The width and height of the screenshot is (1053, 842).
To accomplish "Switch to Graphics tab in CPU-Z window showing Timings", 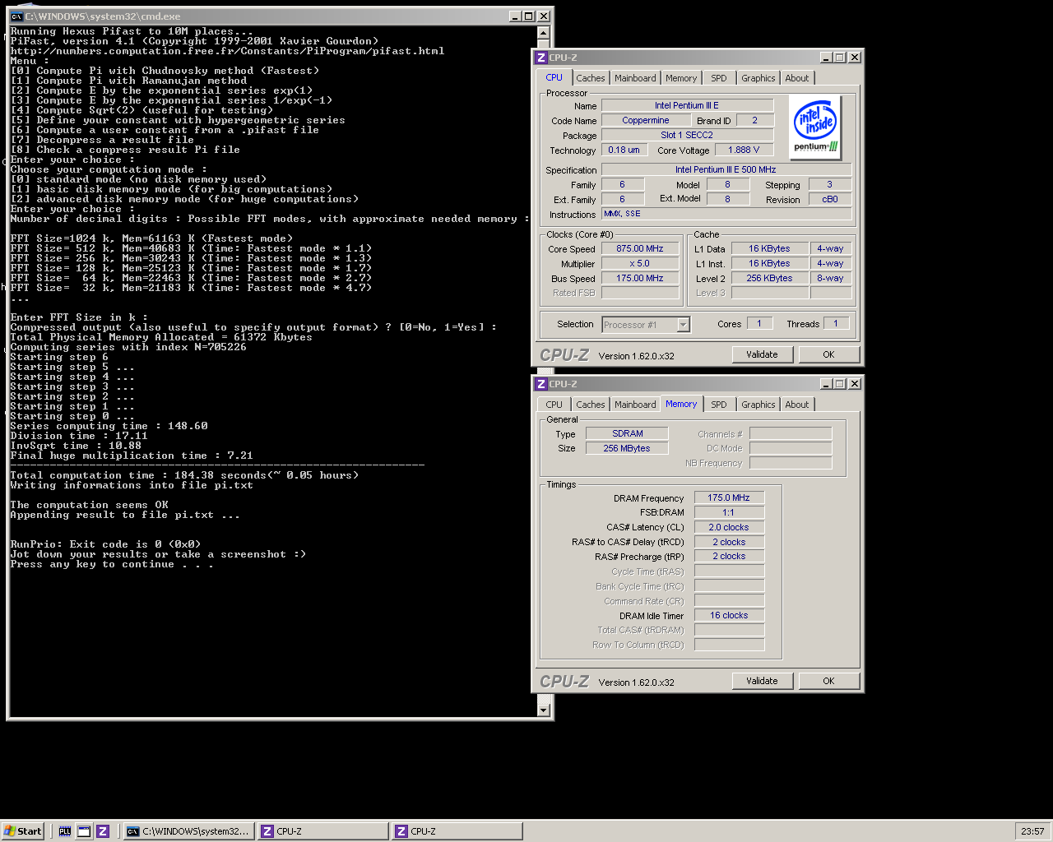I will (x=758, y=405).
